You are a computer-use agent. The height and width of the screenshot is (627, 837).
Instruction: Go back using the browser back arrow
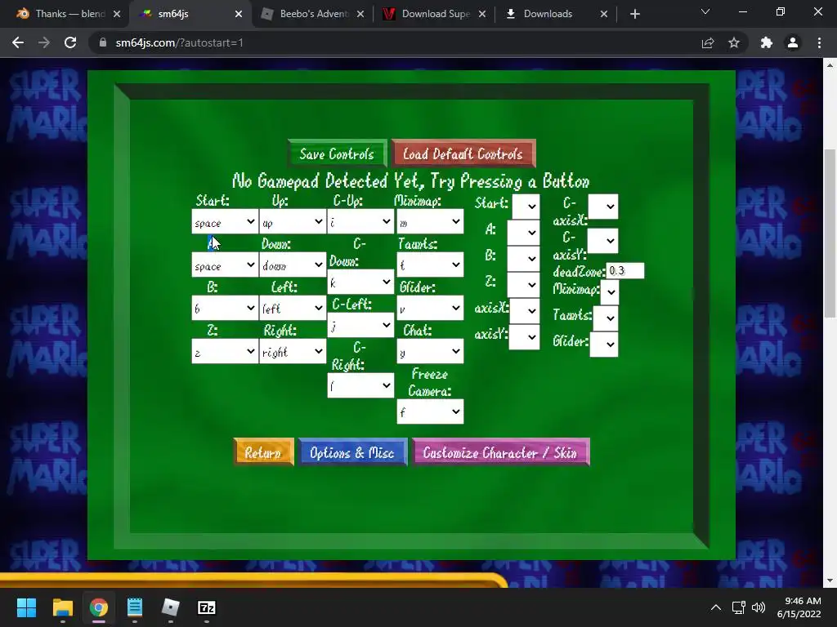pos(18,42)
